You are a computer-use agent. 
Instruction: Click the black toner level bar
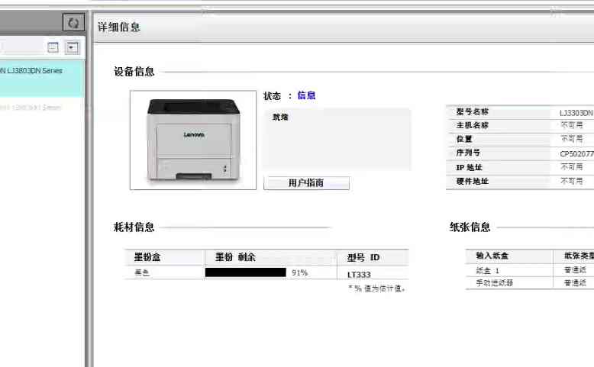click(x=245, y=272)
